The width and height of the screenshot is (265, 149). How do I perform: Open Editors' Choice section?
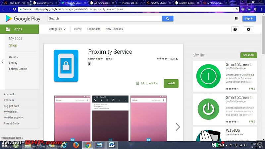(x=18, y=69)
